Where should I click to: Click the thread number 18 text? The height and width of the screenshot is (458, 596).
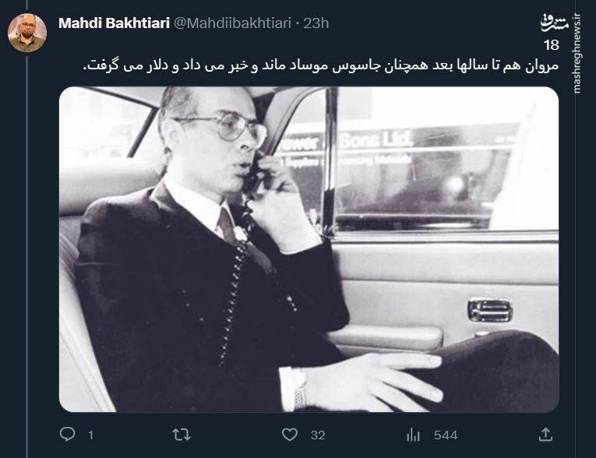click(551, 45)
